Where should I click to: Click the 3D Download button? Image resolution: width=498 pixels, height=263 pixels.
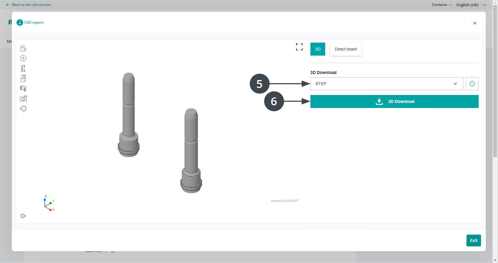pyautogui.click(x=394, y=101)
